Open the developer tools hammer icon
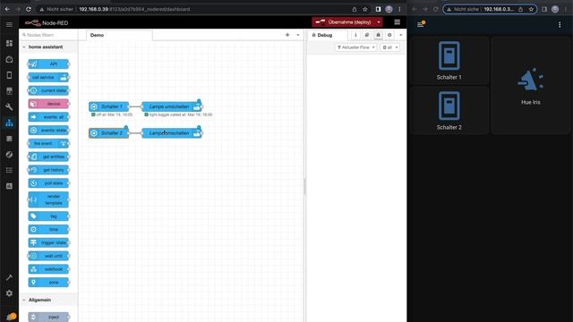Image resolution: width=573 pixels, height=322 pixels. point(9,277)
